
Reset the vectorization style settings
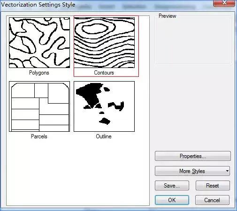pos(213,186)
